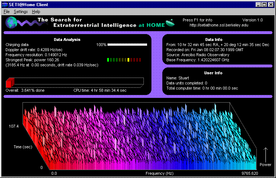Click 'CPU time: 4 hr 58 min 34.4 sec'
Viewport: 276px width, 178px height.
pyautogui.click(x=100, y=90)
